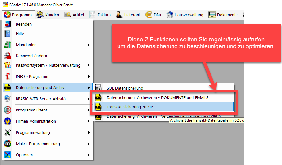282x165 pixels.
Task: Click the BBasic app icon in title bar
Action: [5, 5]
